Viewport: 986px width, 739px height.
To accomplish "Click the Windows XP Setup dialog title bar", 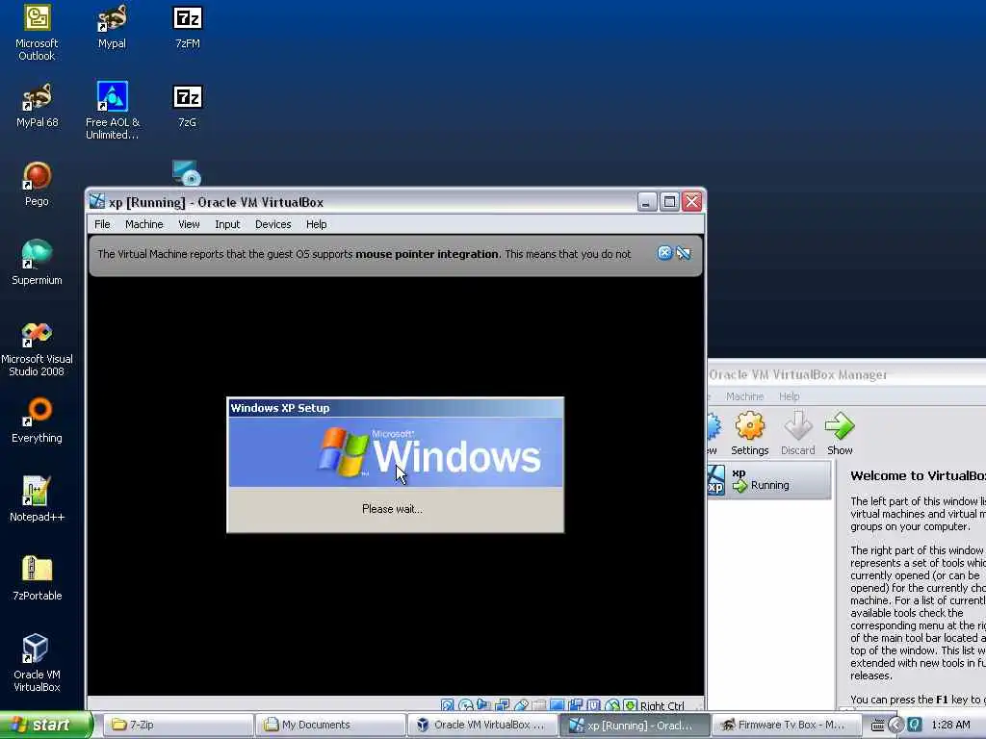I will click(395, 408).
